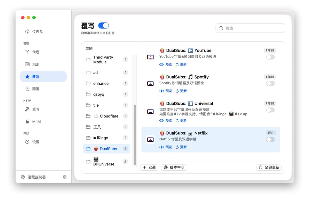Click the BiliUniverse count badge 3
Image resolution: width=310 pixels, height=204 pixels.
pos(126,162)
